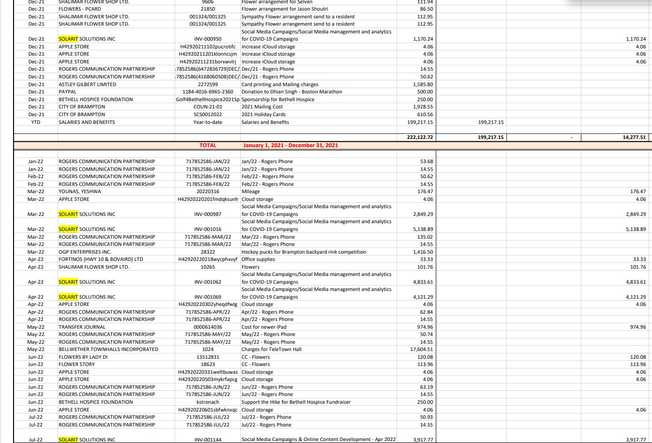Screen dimensions: 652x443
Task: Click invoice number INV-001069
Action: [207, 297]
